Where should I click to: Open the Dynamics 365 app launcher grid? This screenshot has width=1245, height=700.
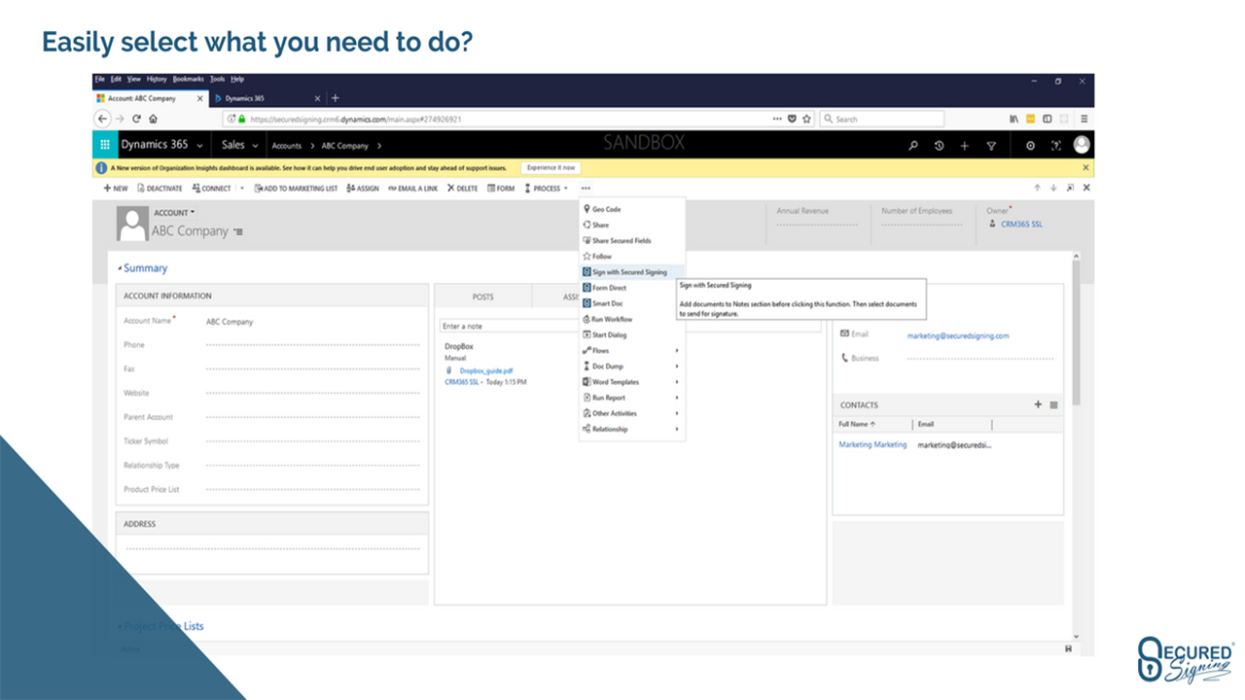[x=104, y=145]
